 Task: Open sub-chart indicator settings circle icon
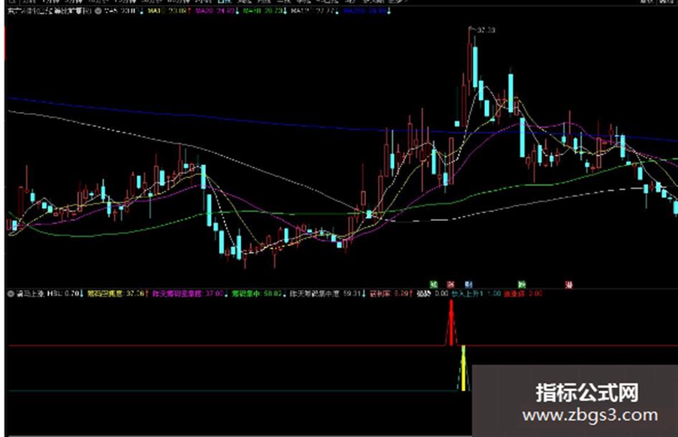(11, 293)
